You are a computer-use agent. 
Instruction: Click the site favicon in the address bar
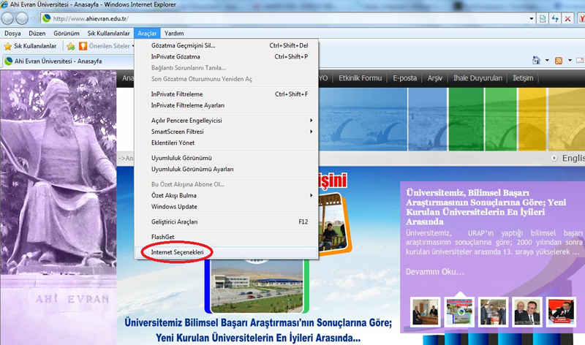tap(47, 18)
